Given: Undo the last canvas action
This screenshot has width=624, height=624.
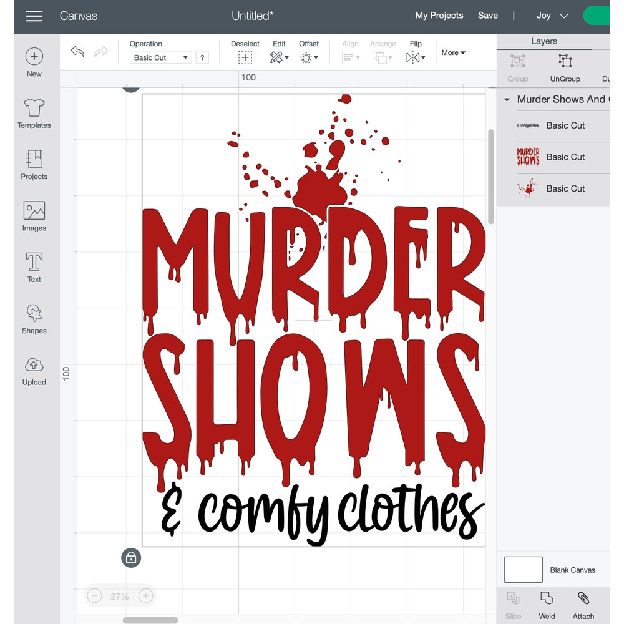Looking at the screenshot, I should click(77, 52).
